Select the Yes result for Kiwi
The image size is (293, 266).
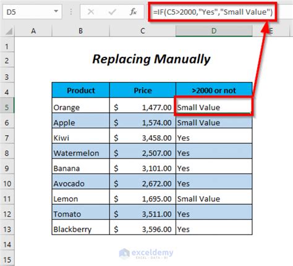[x=214, y=136]
